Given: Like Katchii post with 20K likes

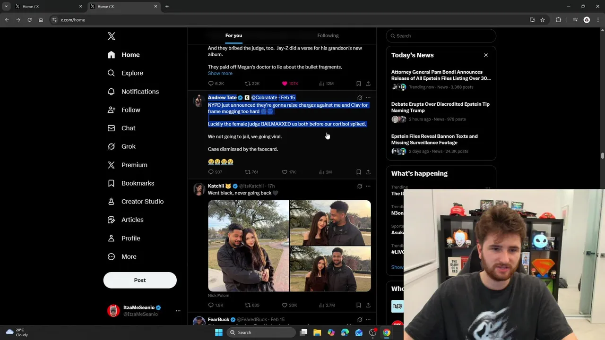Looking at the screenshot, I should coord(289,305).
